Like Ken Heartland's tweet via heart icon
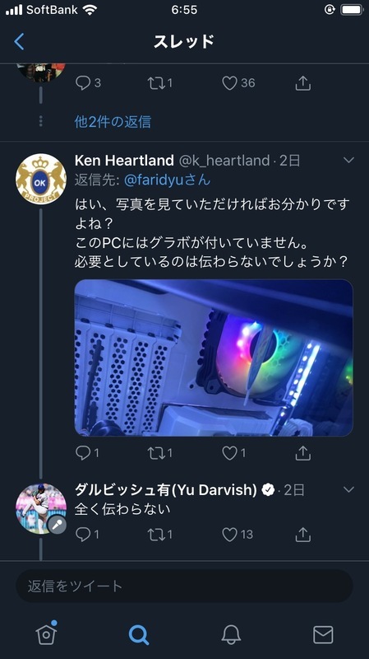This screenshot has width=369, height=659. pyautogui.click(x=229, y=452)
